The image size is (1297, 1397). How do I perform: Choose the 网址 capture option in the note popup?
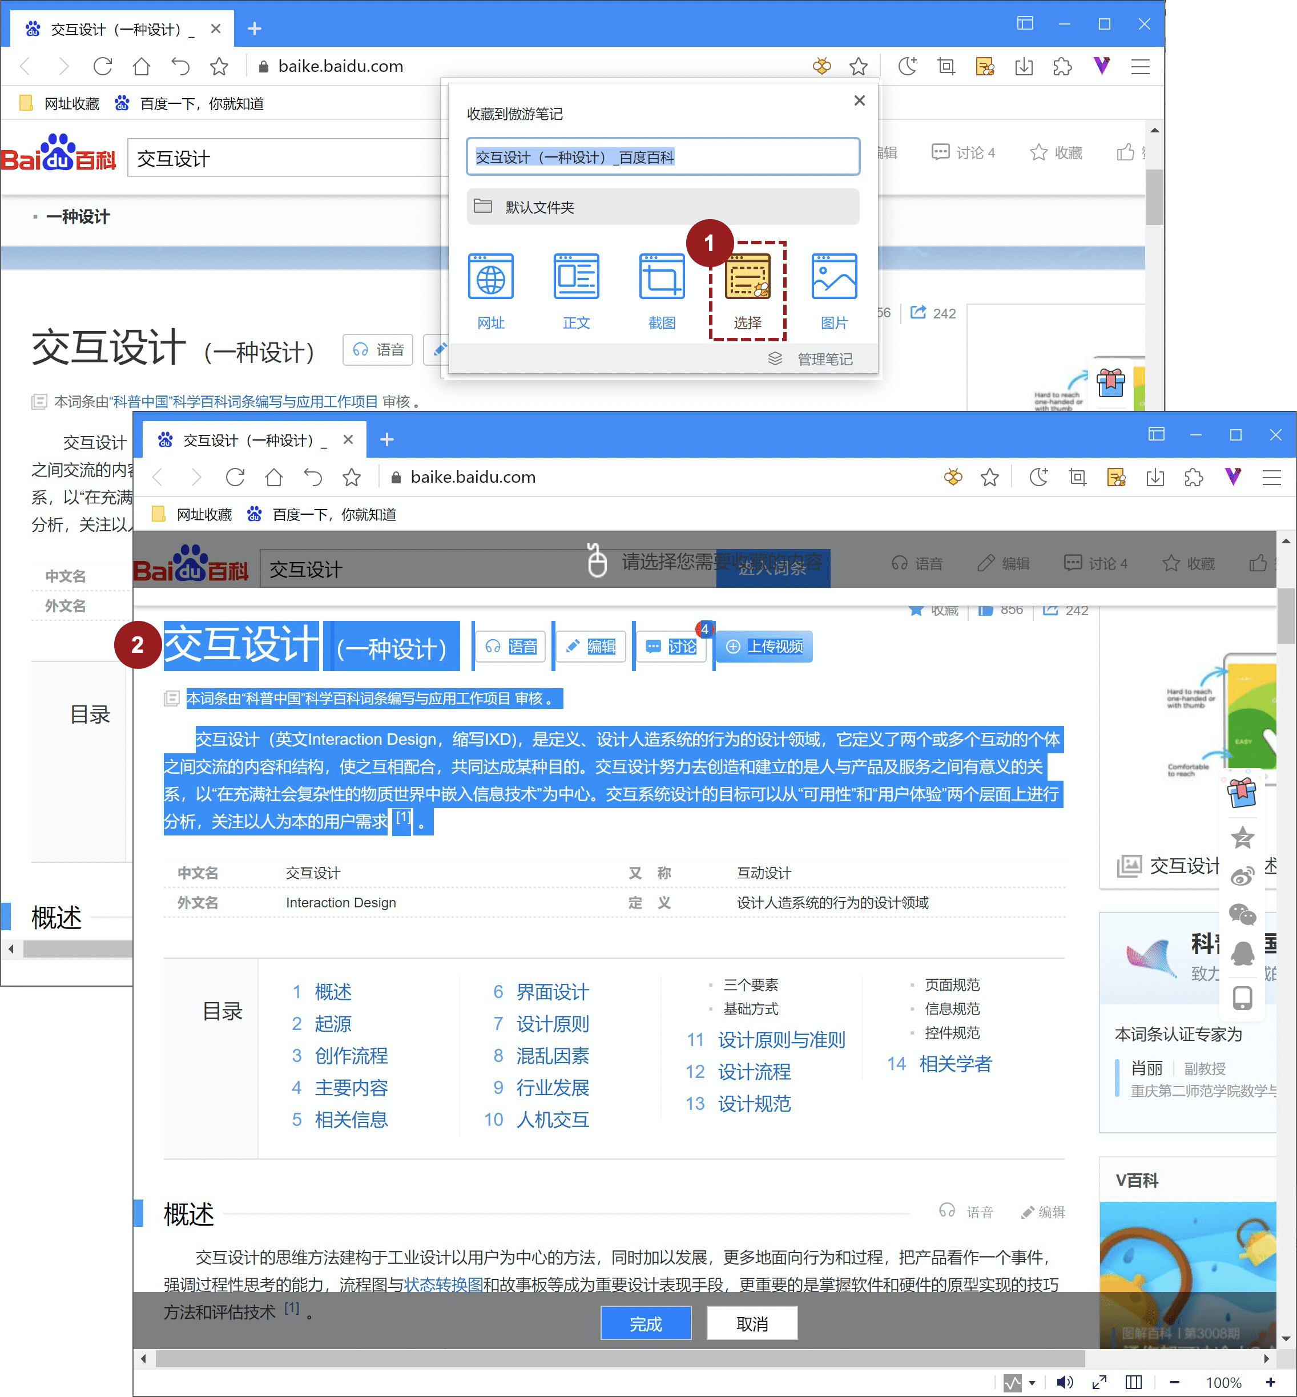click(x=490, y=292)
